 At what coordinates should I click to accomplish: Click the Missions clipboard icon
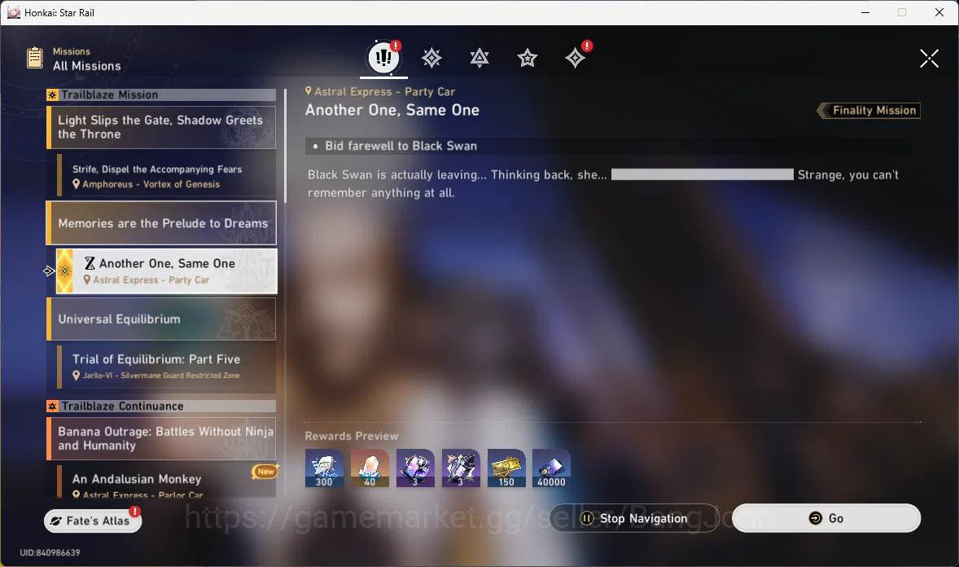[x=35, y=58]
